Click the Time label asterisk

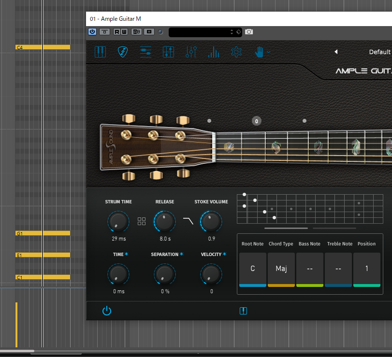(126, 254)
